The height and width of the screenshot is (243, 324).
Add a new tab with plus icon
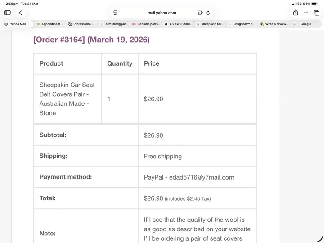tap(306, 13)
